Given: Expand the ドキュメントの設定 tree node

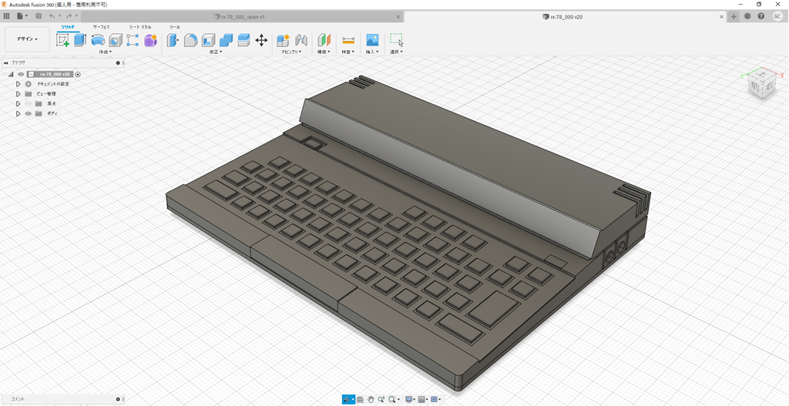Looking at the screenshot, I should (18, 84).
